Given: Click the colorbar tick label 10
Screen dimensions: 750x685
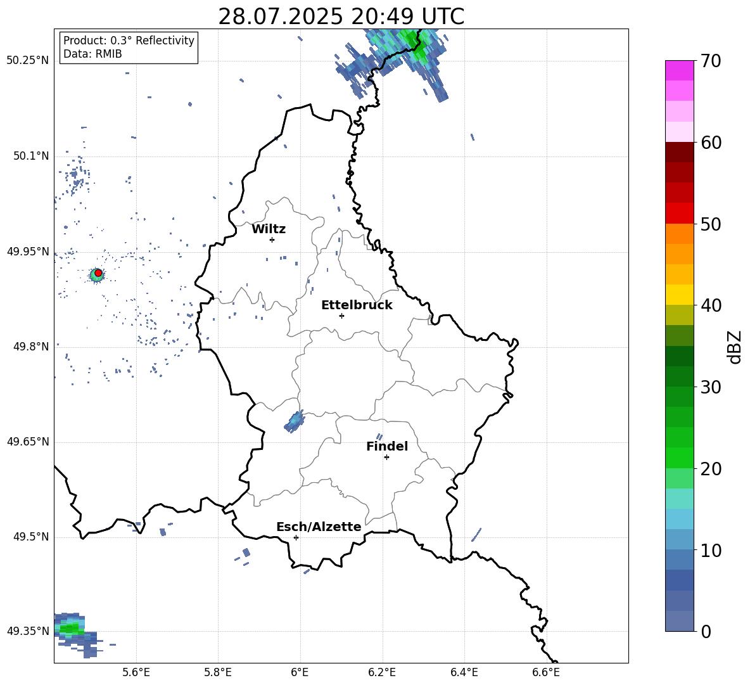Looking at the screenshot, I should tap(711, 550).
